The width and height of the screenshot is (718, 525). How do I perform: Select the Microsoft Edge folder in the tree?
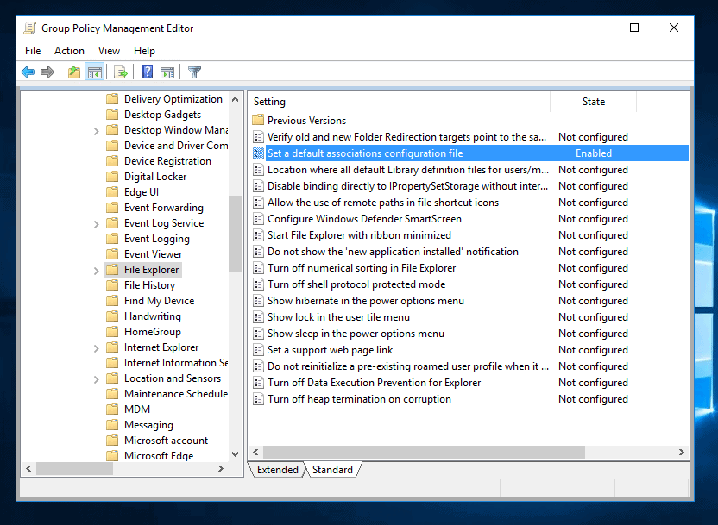point(158,455)
